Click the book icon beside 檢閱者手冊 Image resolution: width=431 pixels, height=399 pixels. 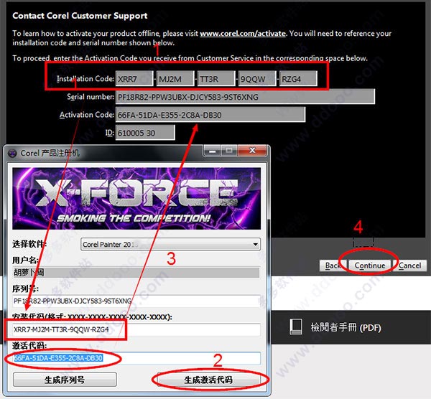coord(296,327)
